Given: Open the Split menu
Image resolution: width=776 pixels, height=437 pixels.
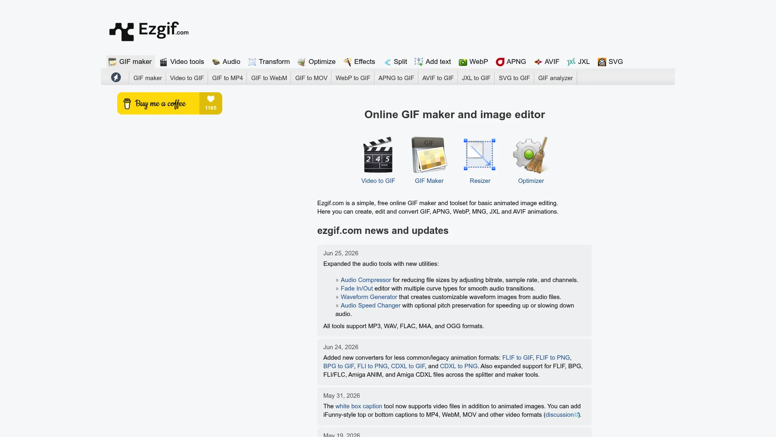Looking at the screenshot, I should (395, 62).
